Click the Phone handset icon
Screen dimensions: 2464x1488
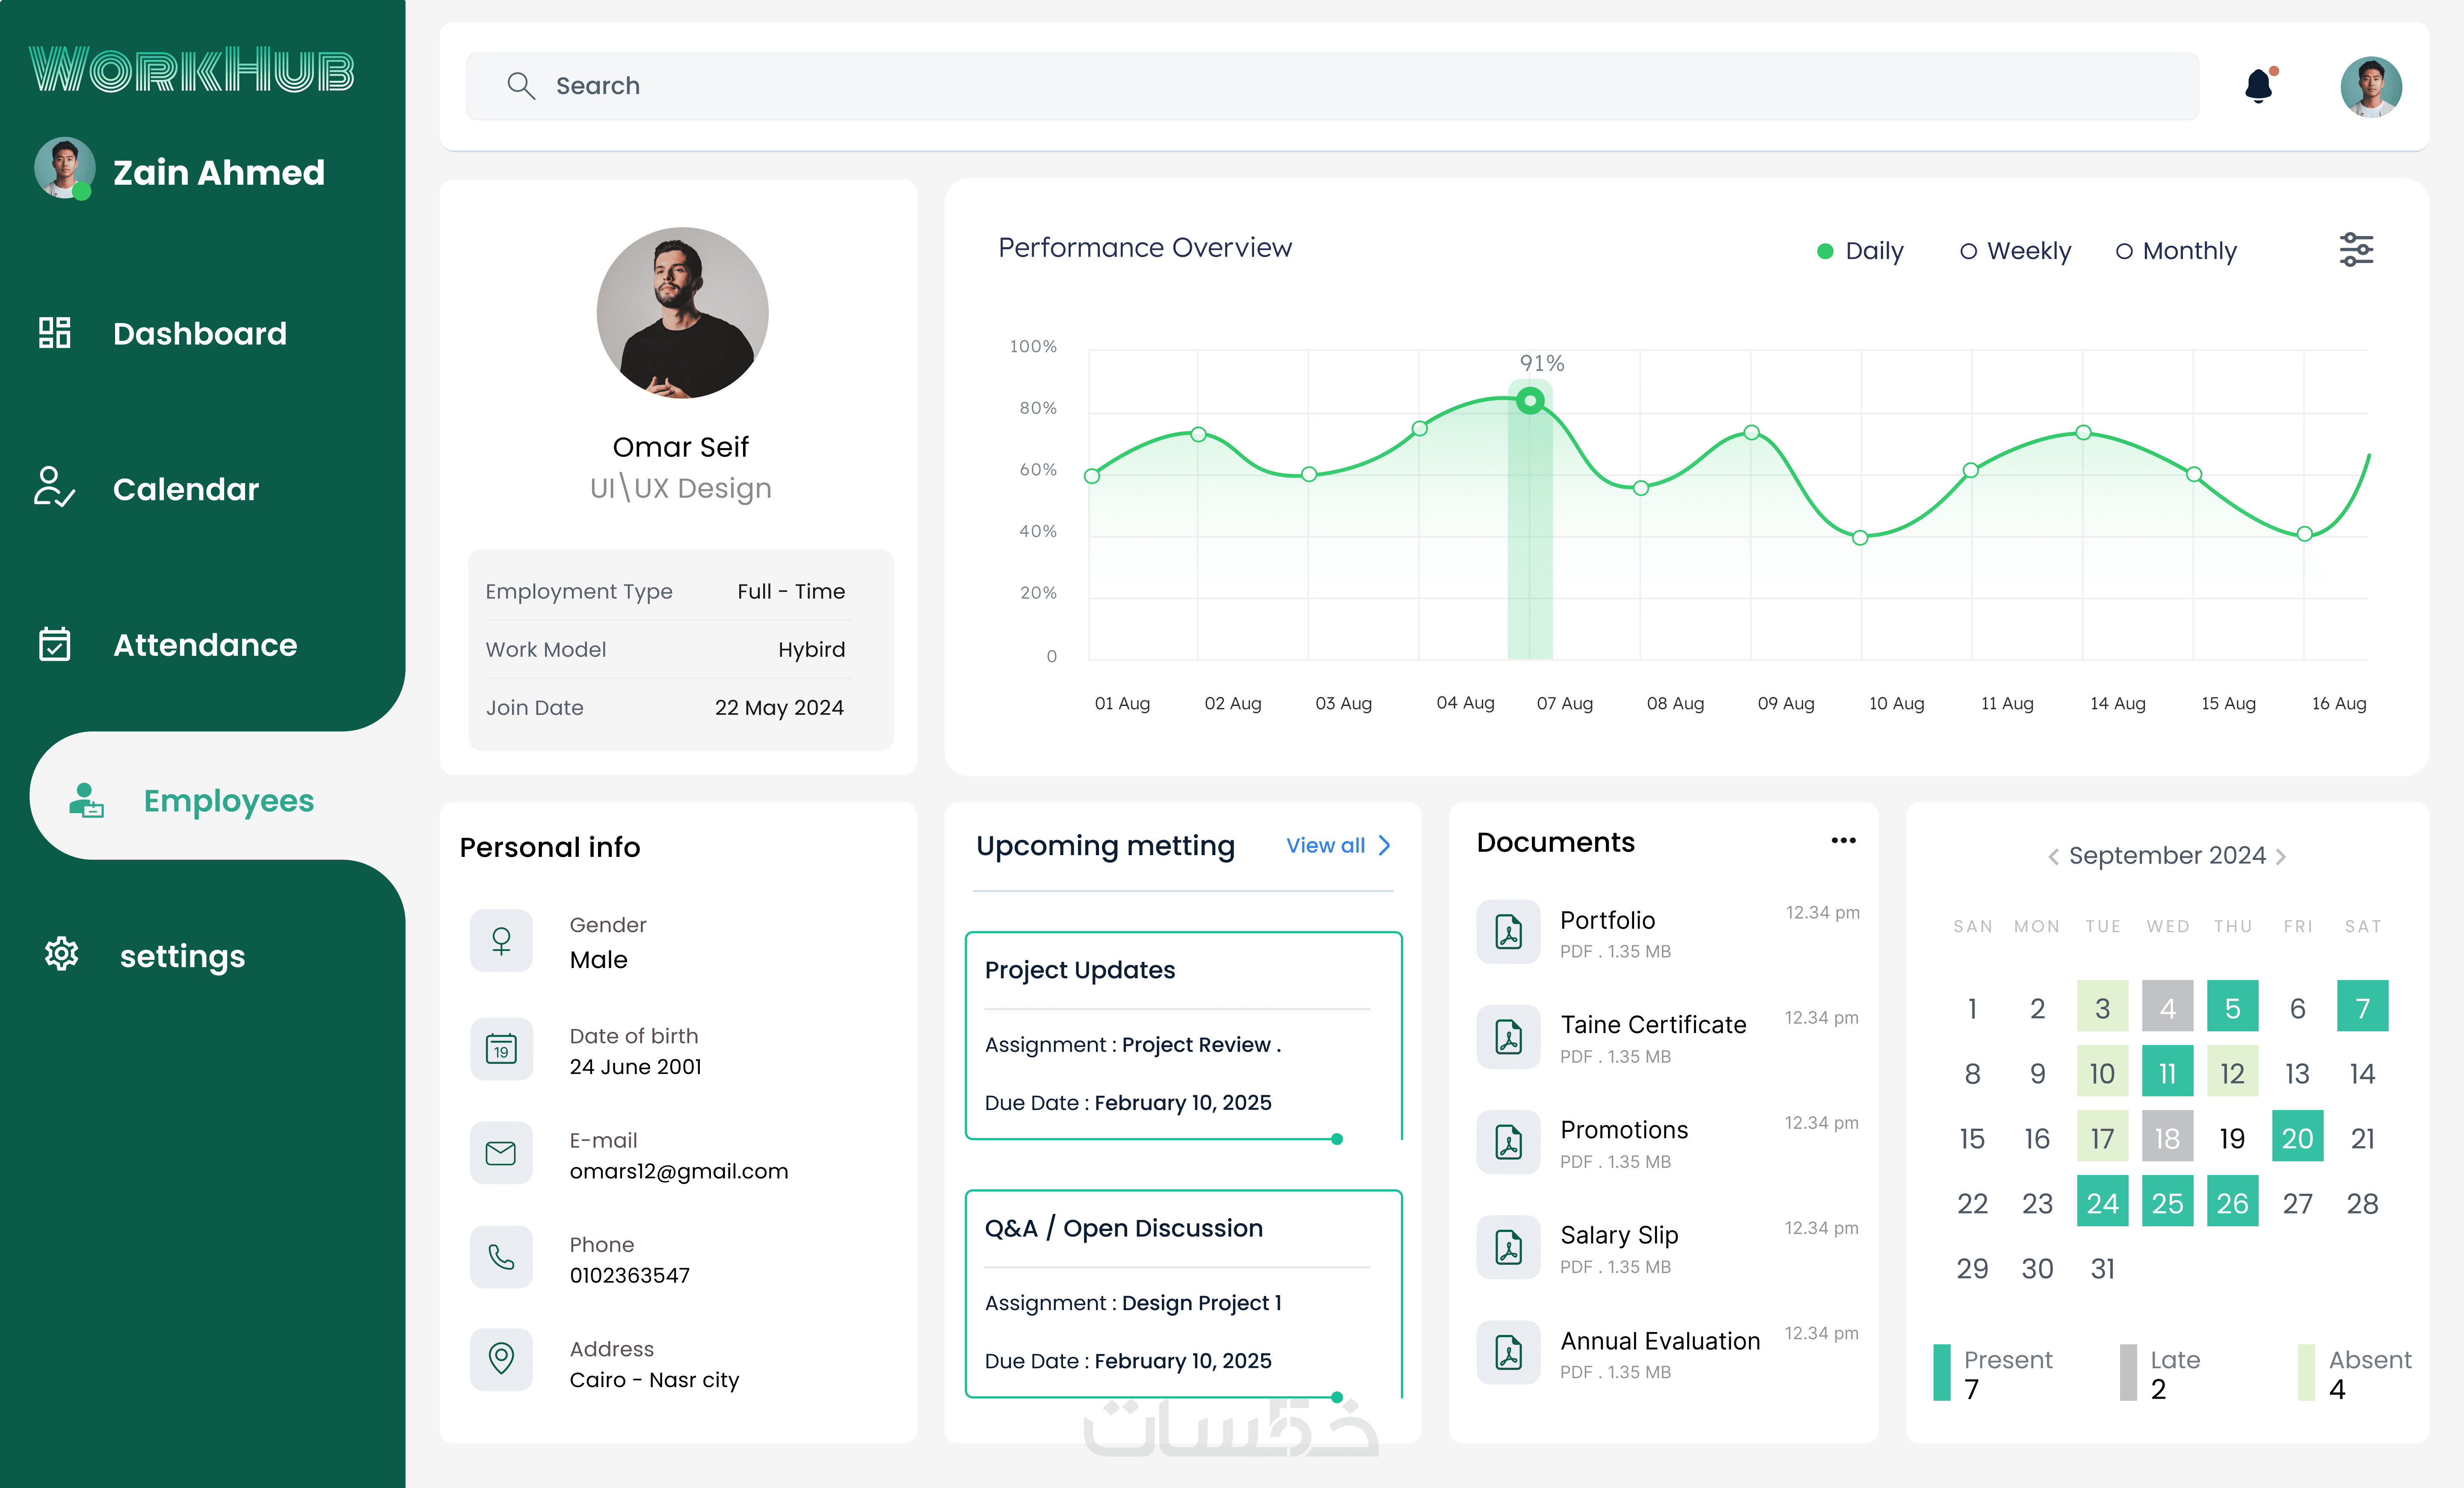[501, 1257]
